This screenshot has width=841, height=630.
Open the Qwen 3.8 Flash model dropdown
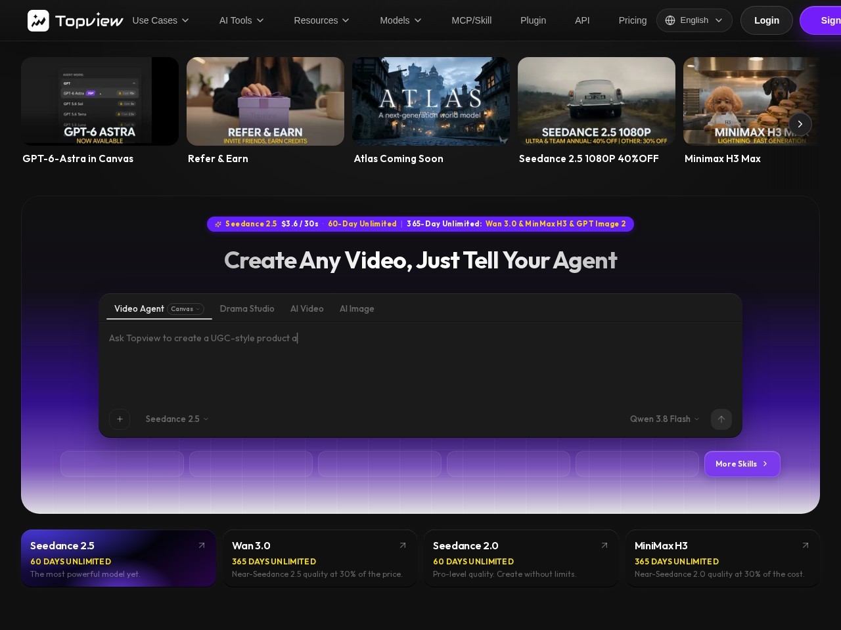(665, 419)
